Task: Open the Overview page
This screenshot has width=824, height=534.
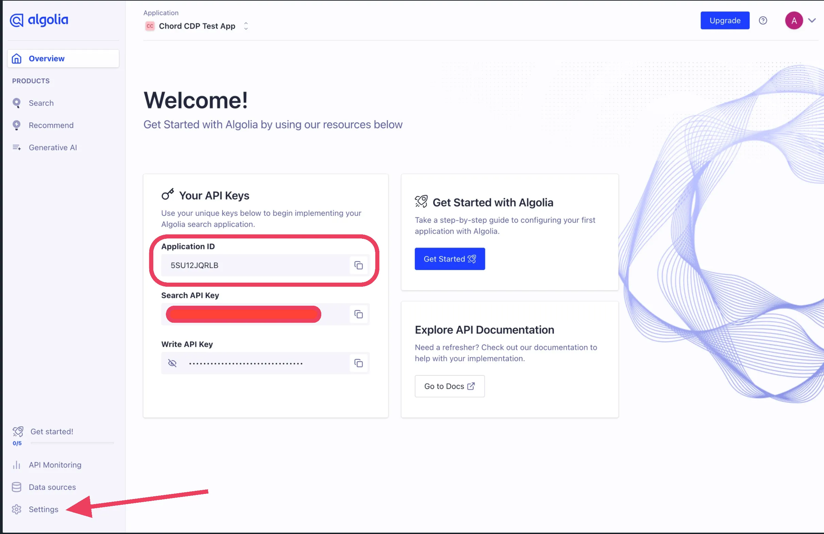Action: (63, 58)
